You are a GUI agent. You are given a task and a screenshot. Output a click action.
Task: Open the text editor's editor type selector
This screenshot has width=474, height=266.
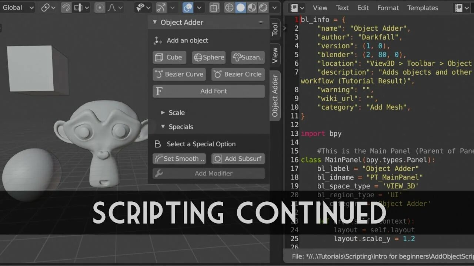[297, 7]
